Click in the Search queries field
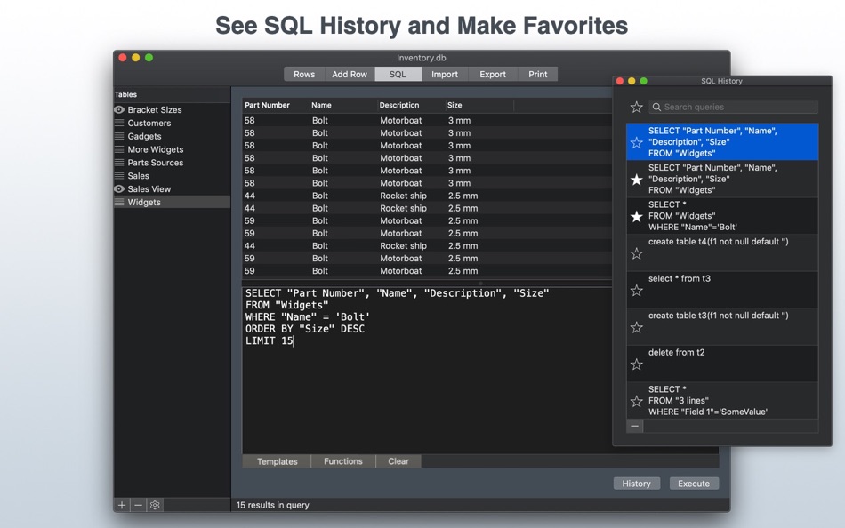 734,107
